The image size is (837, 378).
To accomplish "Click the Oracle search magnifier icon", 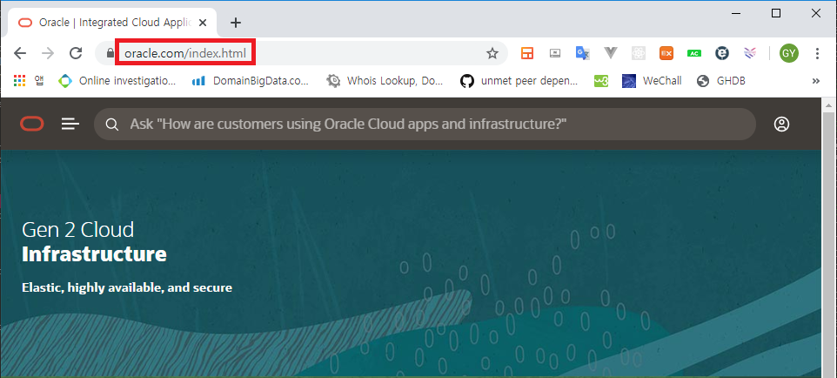I will (111, 125).
